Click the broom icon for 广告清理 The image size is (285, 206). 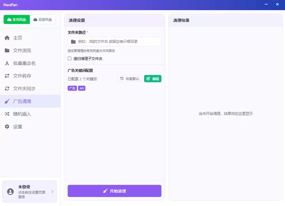(7, 102)
